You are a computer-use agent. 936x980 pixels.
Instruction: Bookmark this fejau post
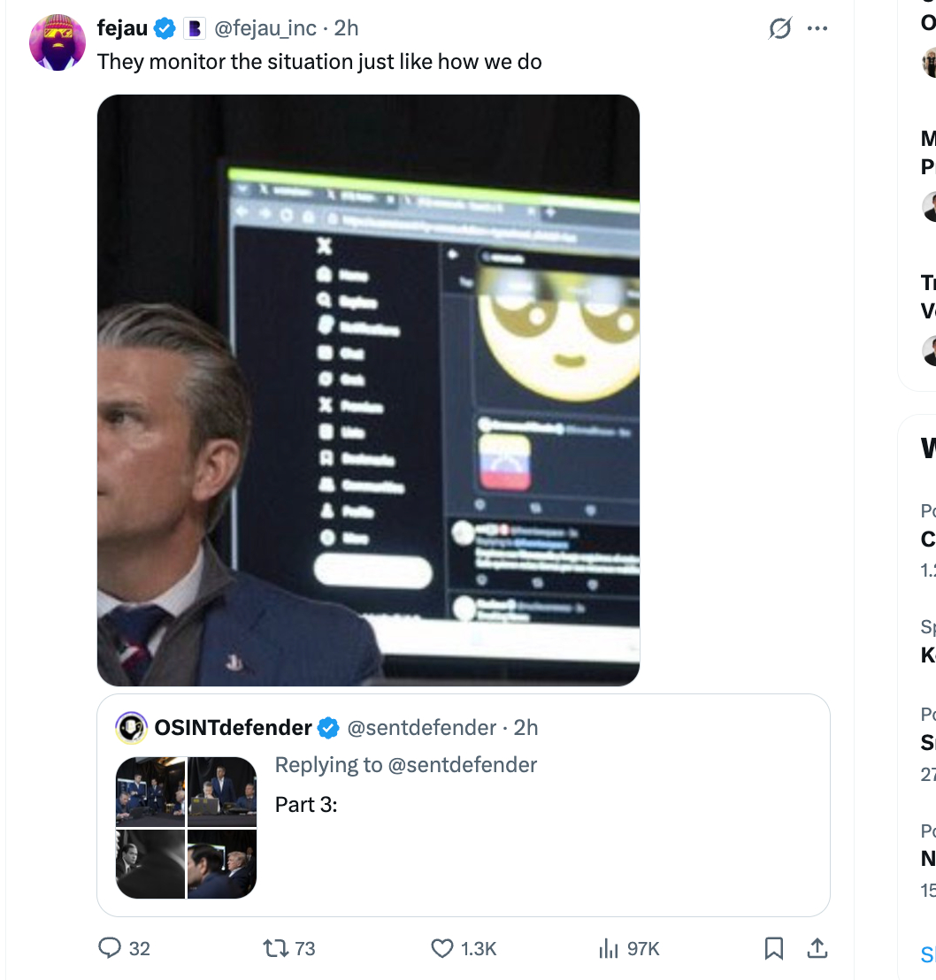pyautogui.click(x=773, y=948)
